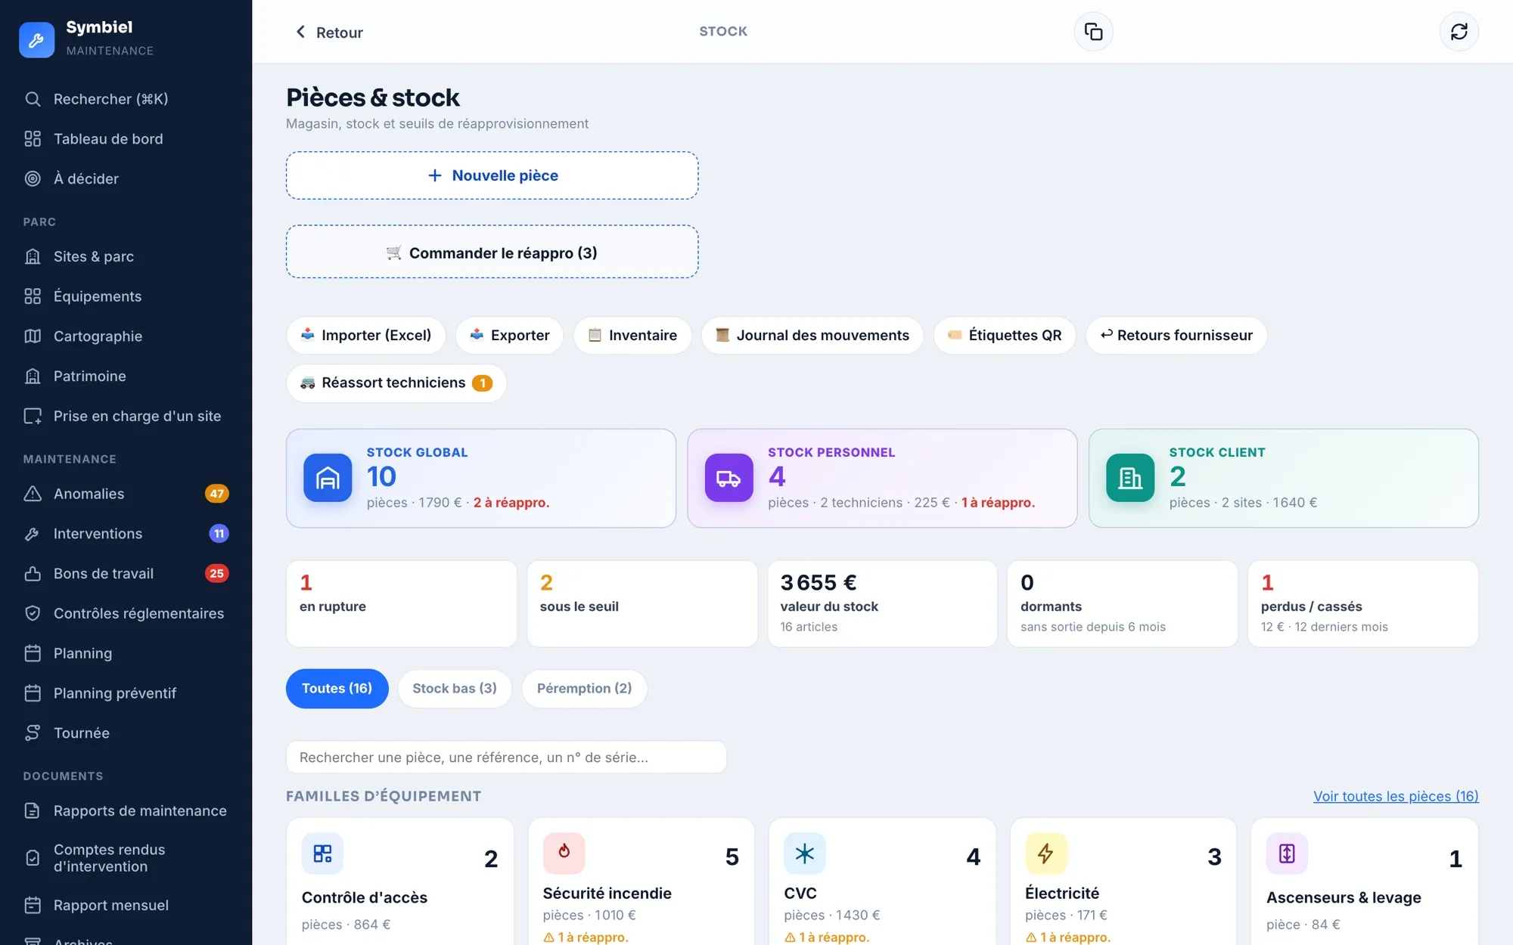1513x945 pixels.
Task: Select the Stock bas (3) tab
Action: (455, 689)
